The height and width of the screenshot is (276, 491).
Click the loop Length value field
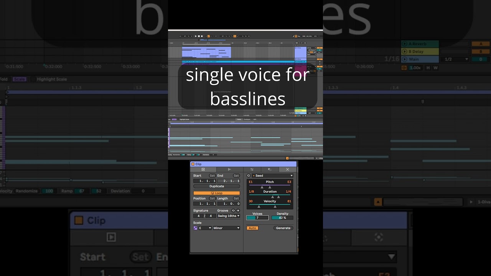[x=229, y=204]
